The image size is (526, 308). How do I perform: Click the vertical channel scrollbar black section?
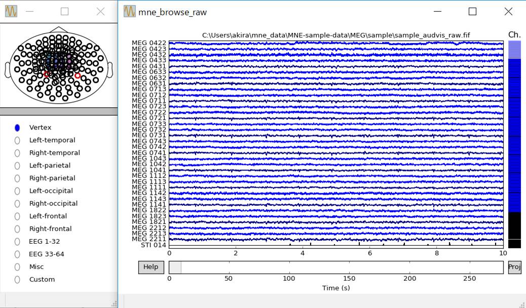point(514,225)
